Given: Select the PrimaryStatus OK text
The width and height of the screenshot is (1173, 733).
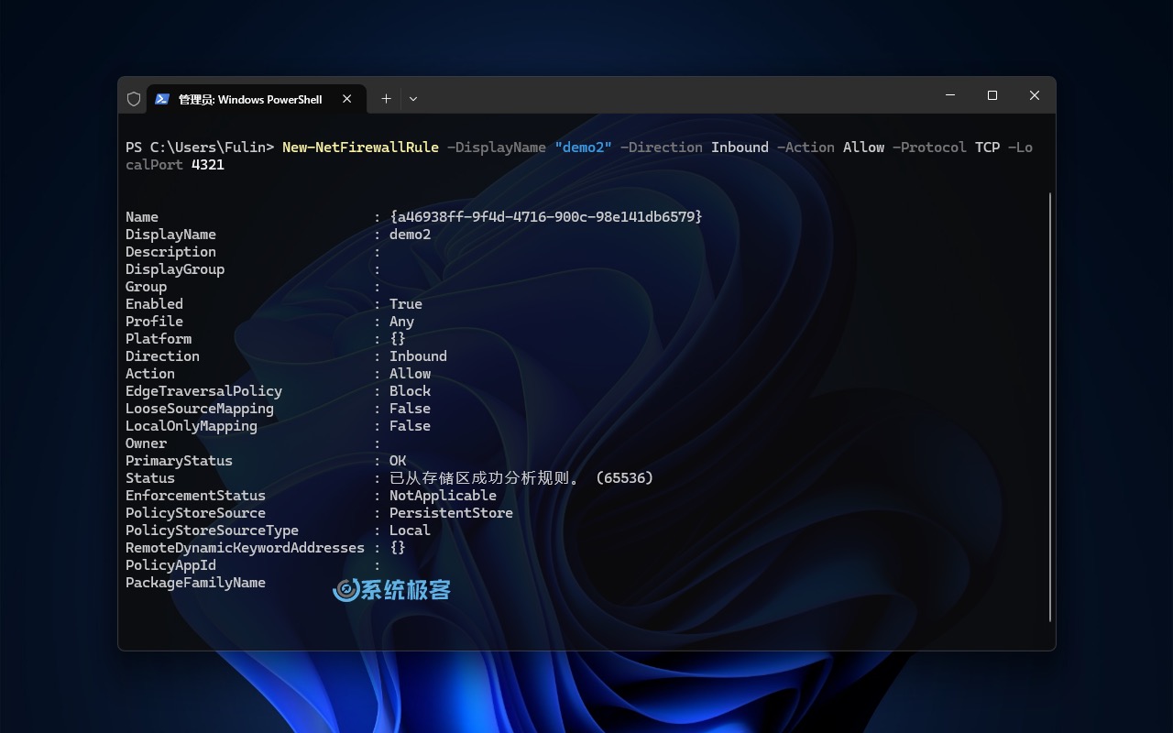Looking at the screenshot, I should pyautogui.click(x=397, y=460).
